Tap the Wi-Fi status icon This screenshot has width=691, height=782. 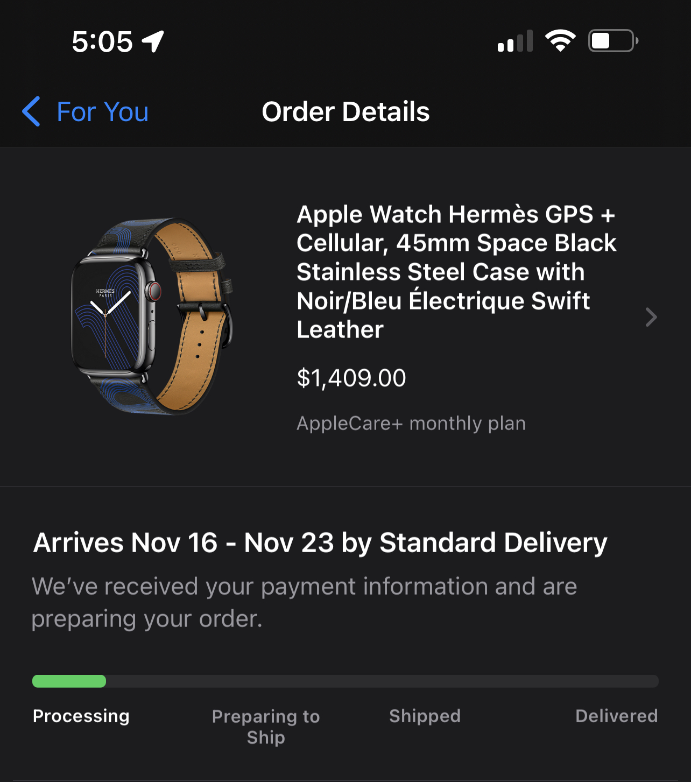[560, 41]
